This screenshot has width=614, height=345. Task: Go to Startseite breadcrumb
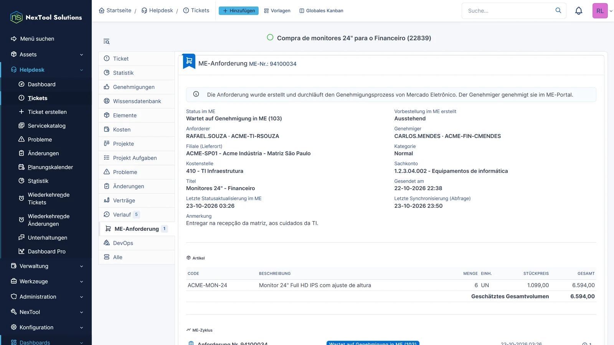[115, 10]
